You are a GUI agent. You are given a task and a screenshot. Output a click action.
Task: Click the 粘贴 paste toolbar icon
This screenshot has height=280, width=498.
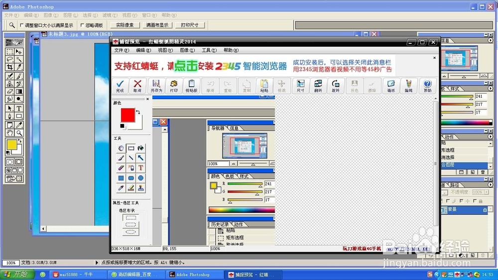[264, 86]
